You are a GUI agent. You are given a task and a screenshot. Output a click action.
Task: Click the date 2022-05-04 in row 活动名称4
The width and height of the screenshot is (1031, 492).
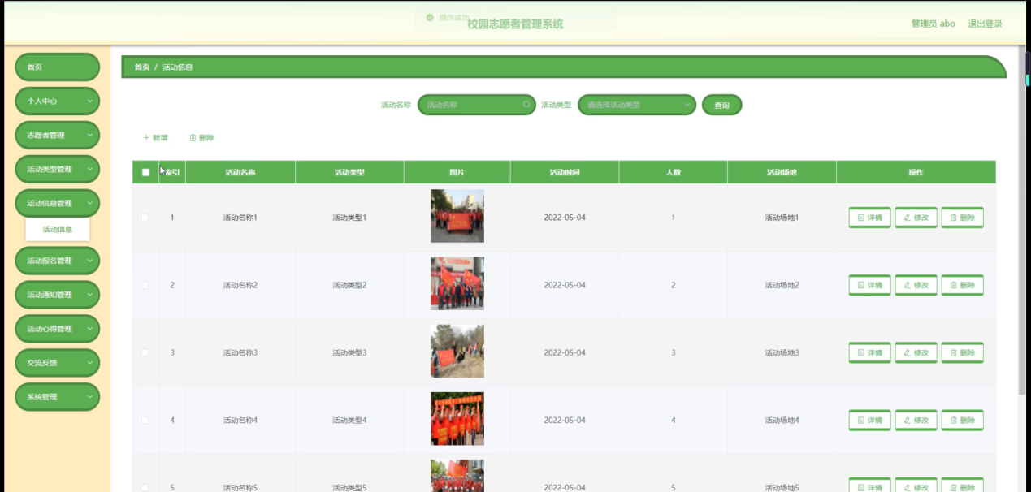[565, 420]
